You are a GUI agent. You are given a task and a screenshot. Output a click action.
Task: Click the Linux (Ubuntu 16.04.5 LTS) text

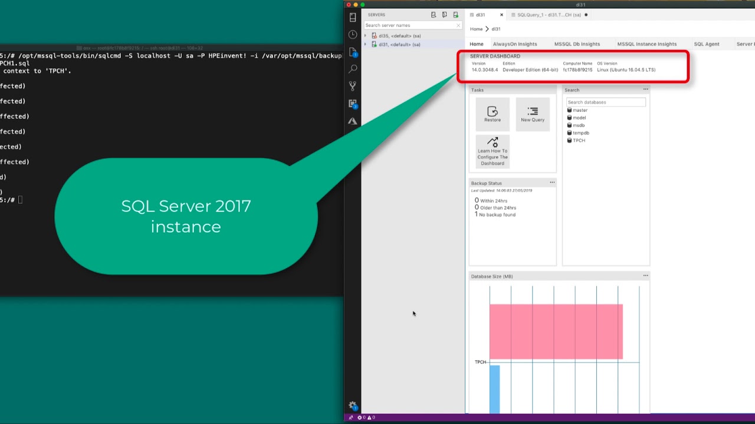(626, 69)
